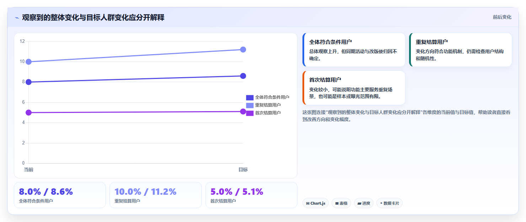Click the lightning icon beside the header title
The height and width of the screenshot is (222, 526).
coord(17,18)
